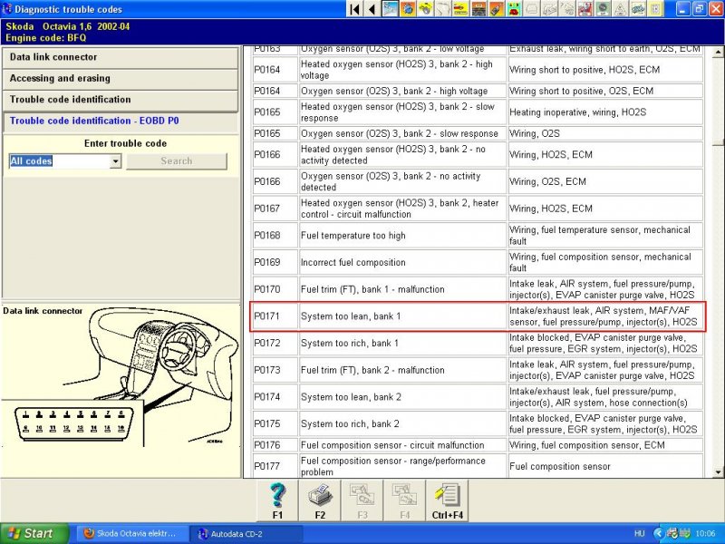Click the Ctrl+F4 document notes button
Screen dimensions: 725x544
pyautogui.click(x=447, y=501)
